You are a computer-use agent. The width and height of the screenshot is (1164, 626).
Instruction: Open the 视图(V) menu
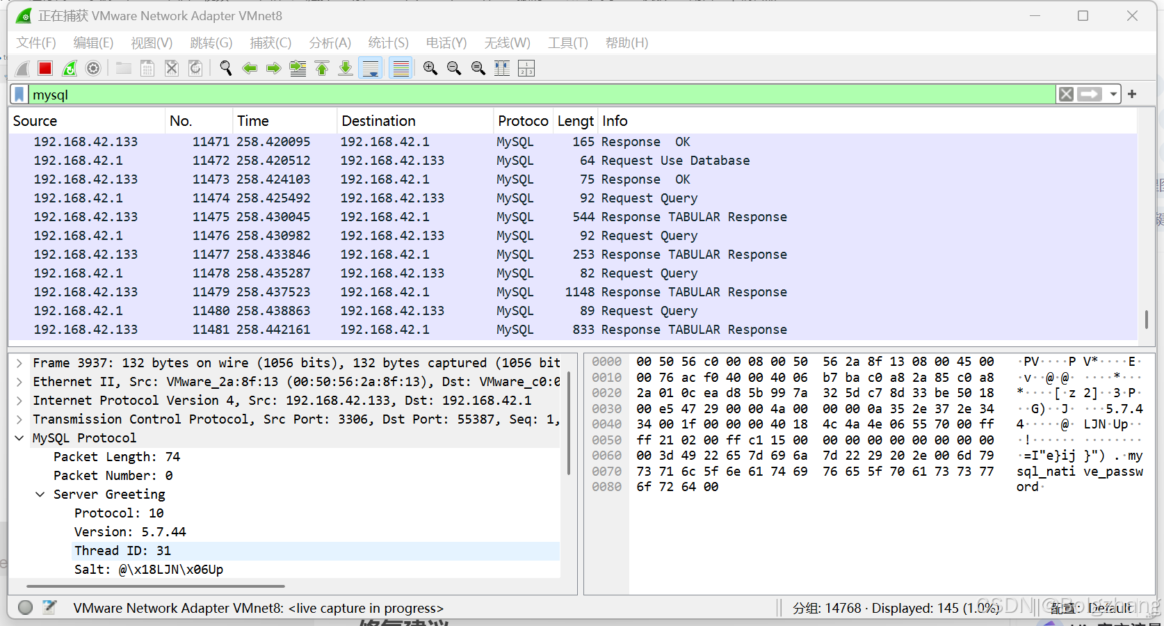point(152,43)
